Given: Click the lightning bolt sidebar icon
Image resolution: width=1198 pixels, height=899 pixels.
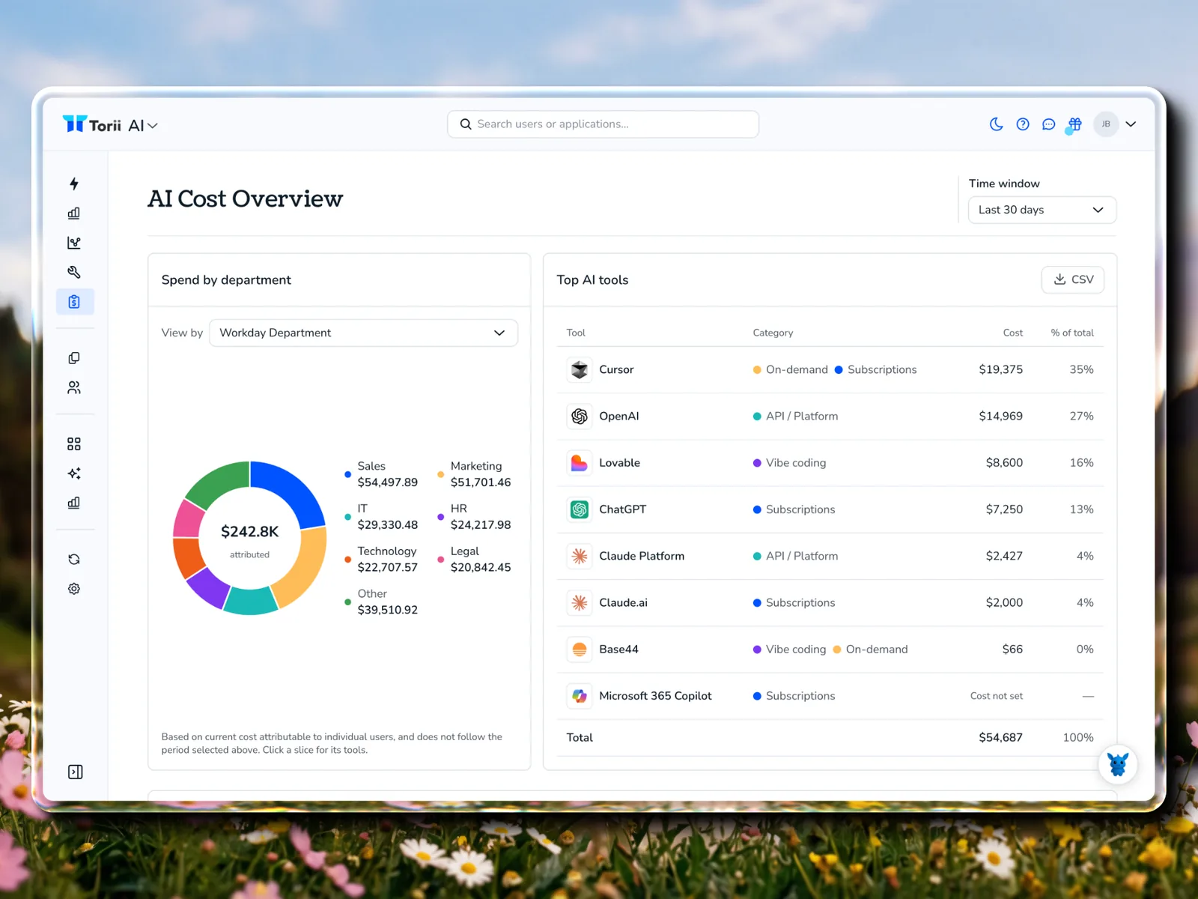Looking at the screenshot, I should (74, 184).
